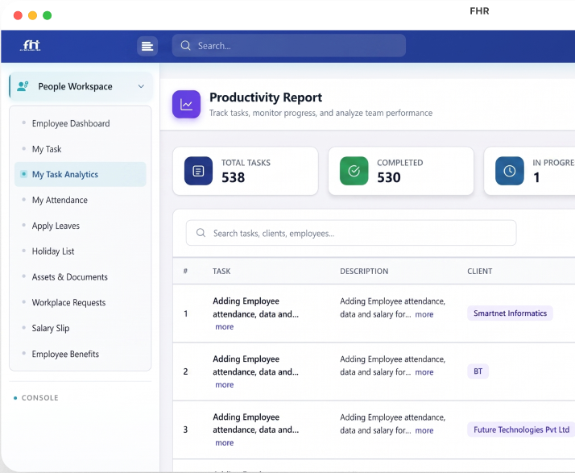The width and height of the screenshot is (575, 473).
Task: Open Assets & Documents
Action: pos(70,277)
